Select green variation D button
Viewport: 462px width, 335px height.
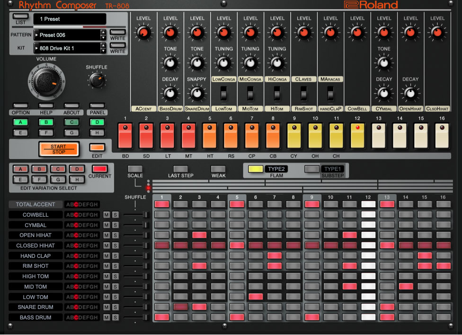(x=97, y=122)
